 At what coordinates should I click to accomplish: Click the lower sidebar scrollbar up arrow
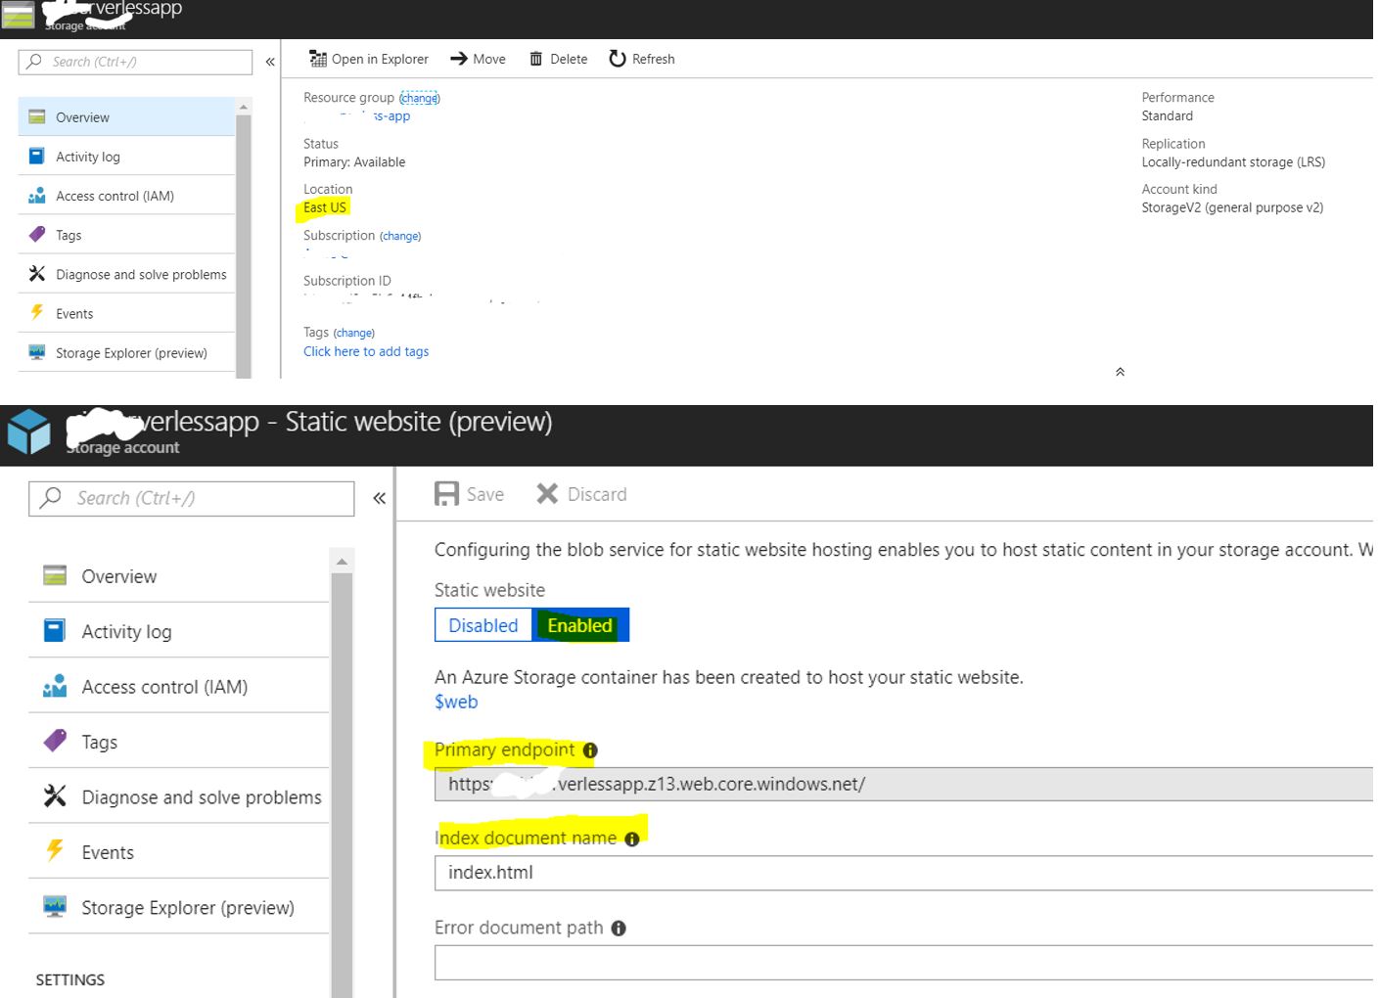coord(342,562)
